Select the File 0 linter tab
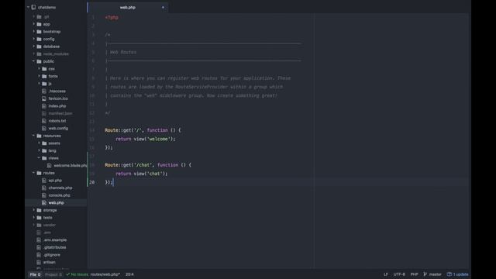Image resolution: width=496 pixels, height=279 pixels. [x=35, y=274]
